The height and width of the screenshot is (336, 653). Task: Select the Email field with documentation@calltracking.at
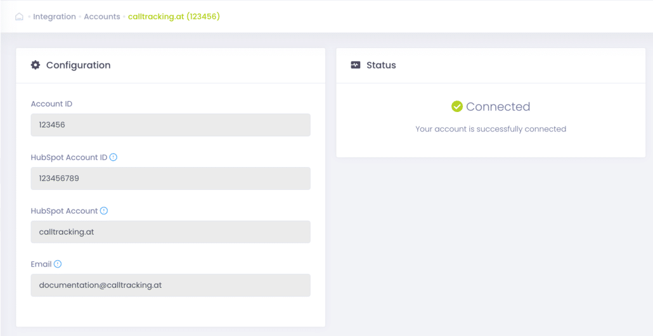tap(171, 285)
